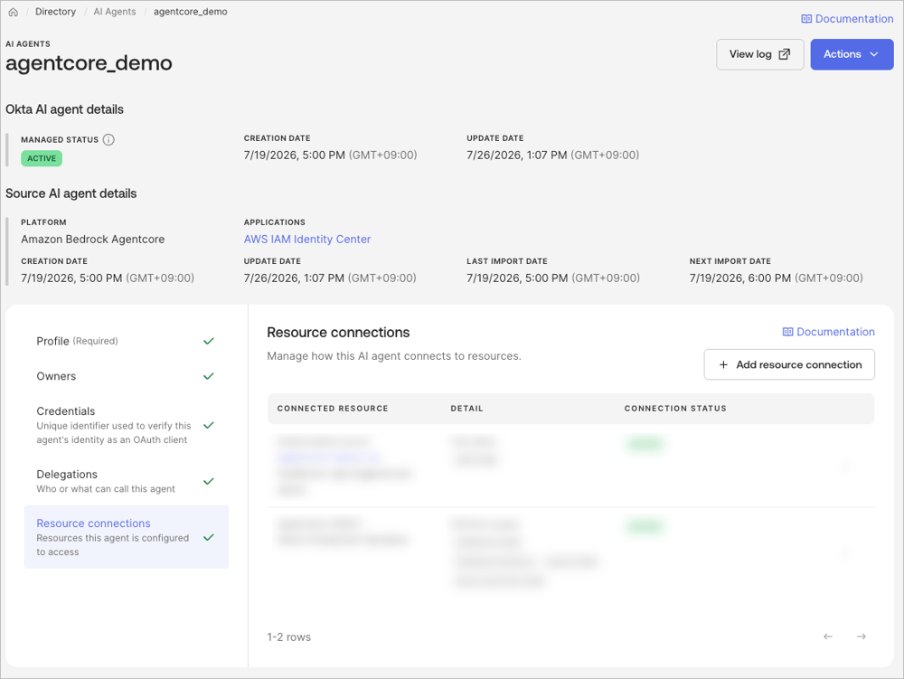904x679 pixels.
Task: Click plus icon on Add resource connection
Action: [723, 365]
